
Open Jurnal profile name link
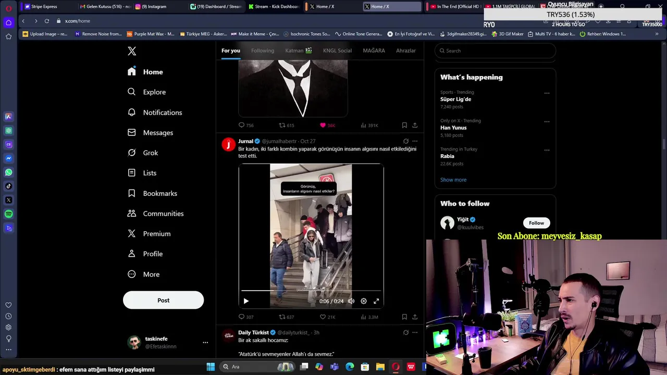[x=245, y=141]
